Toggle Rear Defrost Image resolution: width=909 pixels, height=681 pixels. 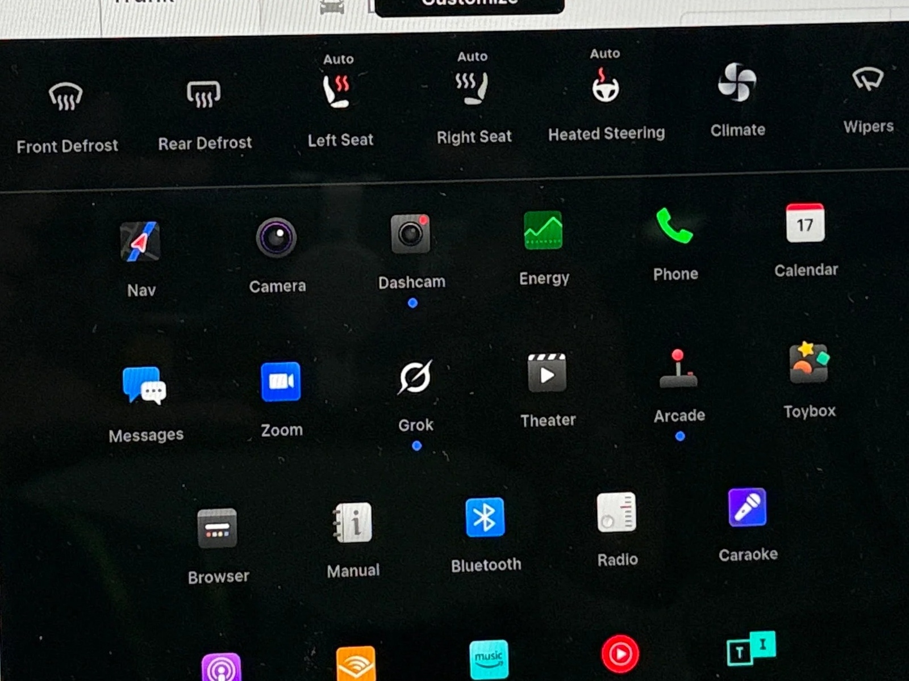tap(204, 94)
